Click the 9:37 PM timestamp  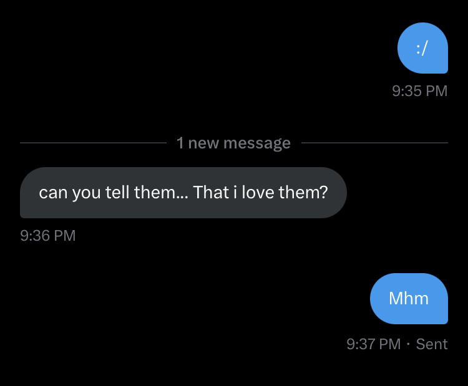(x=373, y=344)
